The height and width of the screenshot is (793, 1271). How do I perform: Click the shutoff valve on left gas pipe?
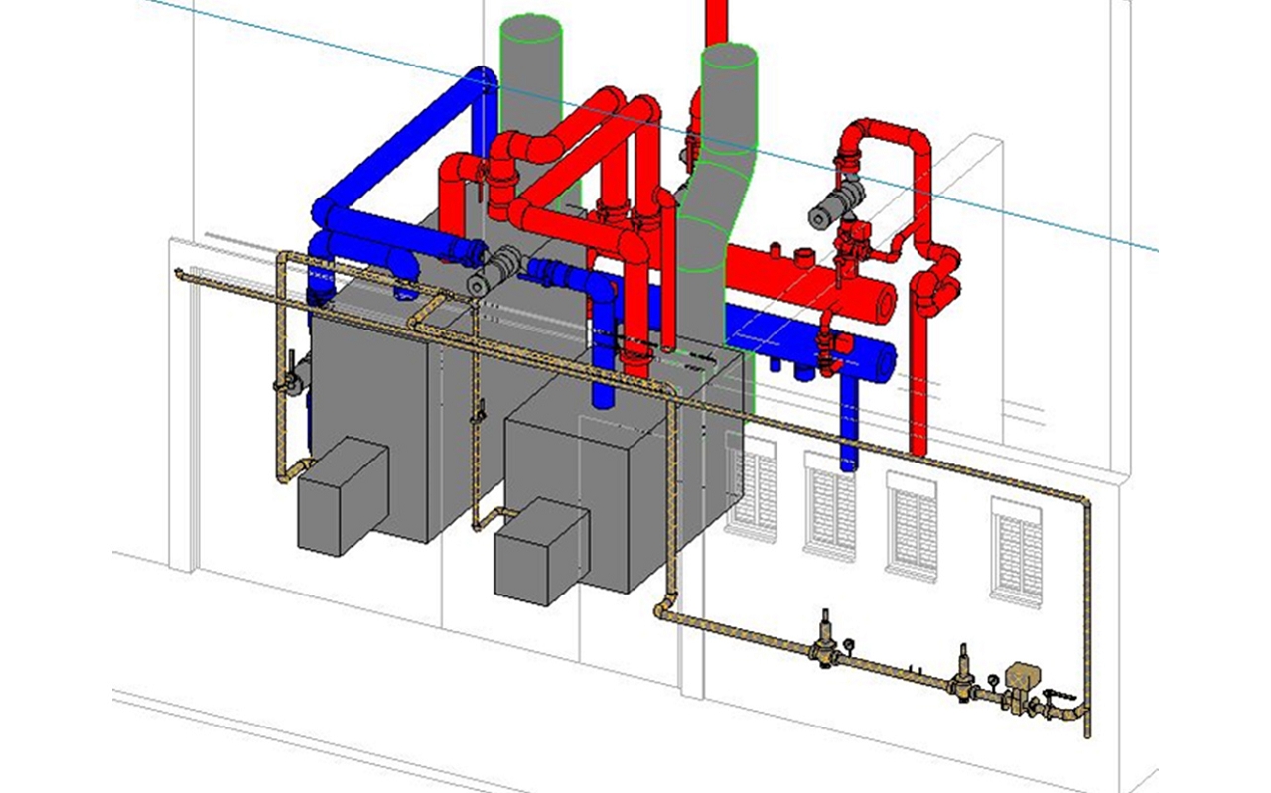pyautogui.click(x=286, y=375)
